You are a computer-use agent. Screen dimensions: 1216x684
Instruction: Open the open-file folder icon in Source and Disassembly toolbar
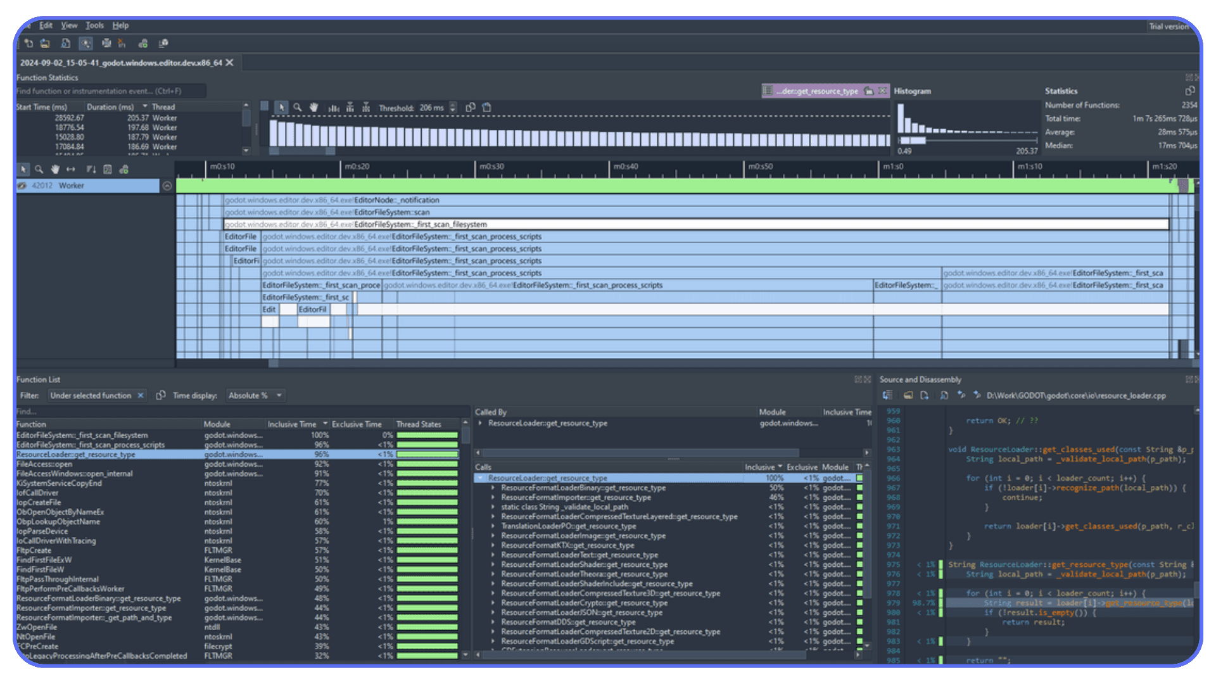[x=908, y=395]
